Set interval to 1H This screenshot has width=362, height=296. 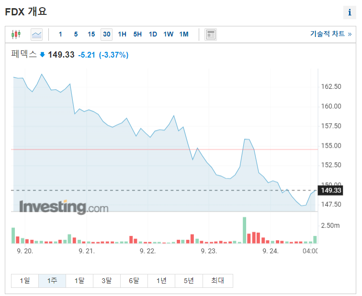pos(122,35)
